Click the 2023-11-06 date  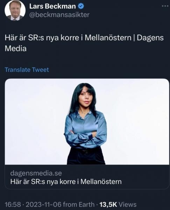[x=43, y=204]
